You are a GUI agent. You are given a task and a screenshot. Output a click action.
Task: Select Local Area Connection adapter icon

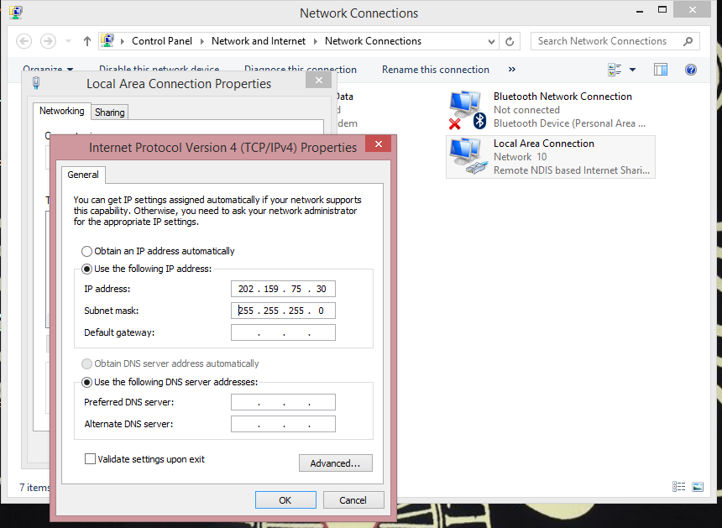click(469, 157)
